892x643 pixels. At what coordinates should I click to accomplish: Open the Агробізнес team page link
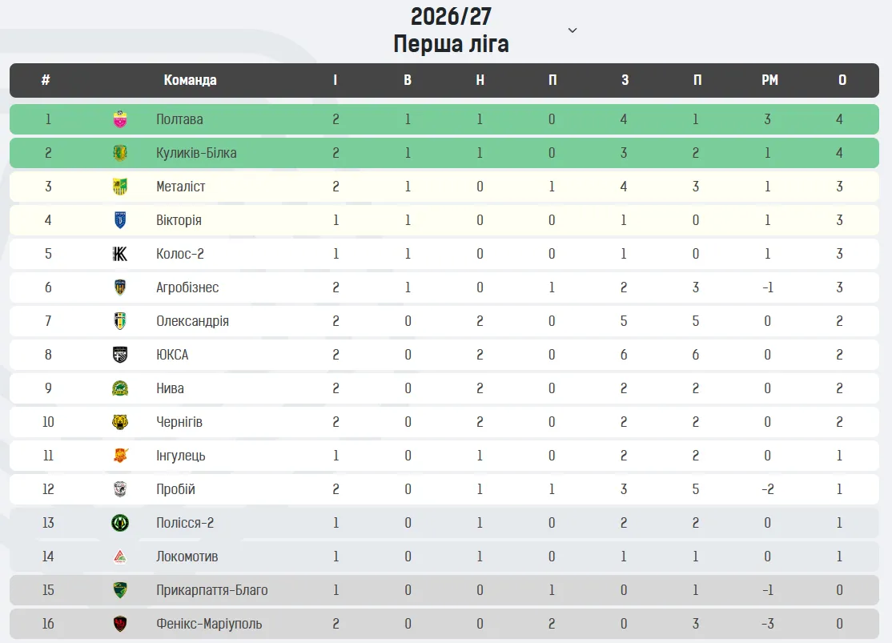pos(187,287)
